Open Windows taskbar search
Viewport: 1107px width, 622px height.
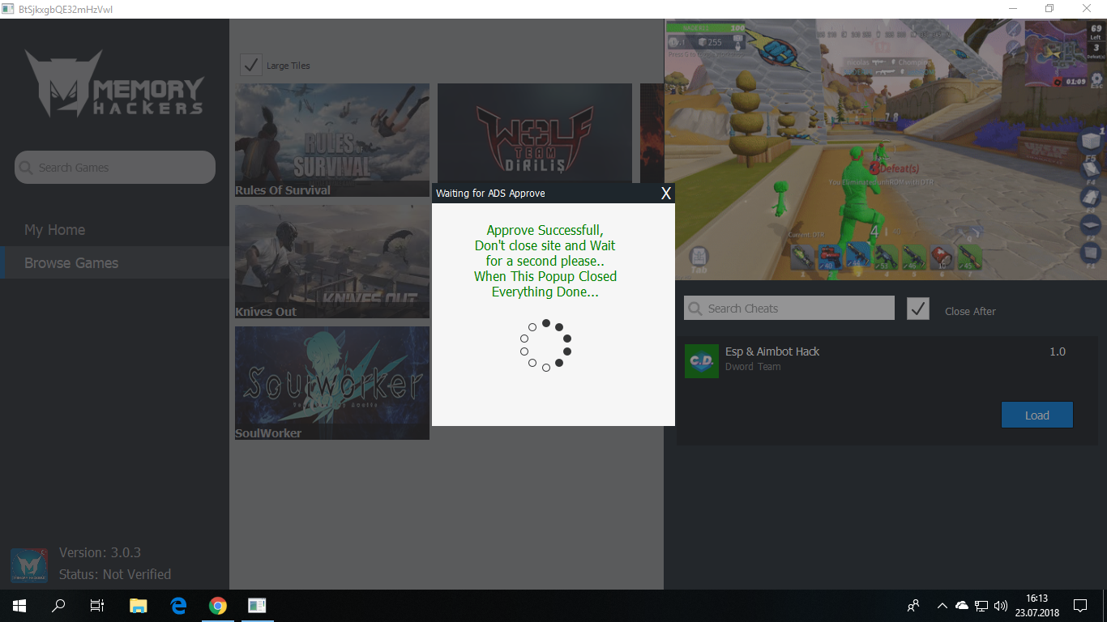[x=58, y=605]
